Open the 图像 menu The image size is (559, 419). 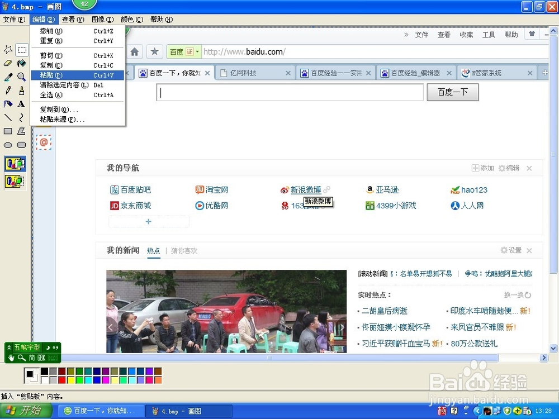click(x=102, y=20)
